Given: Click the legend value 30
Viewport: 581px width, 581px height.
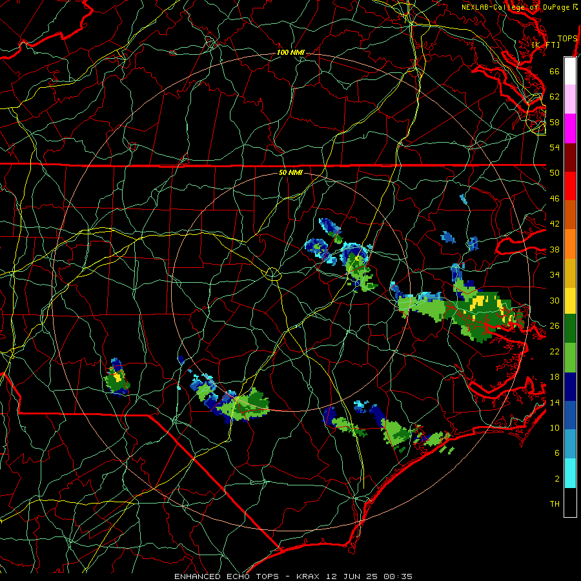Looking at the screenshot, I should click(x=555, y=300).
